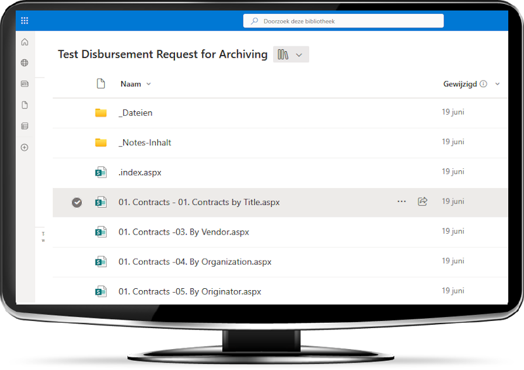Open more actions ellipsis for selected file
Viewport: 524px width, 370px height.
click(402, 202)
